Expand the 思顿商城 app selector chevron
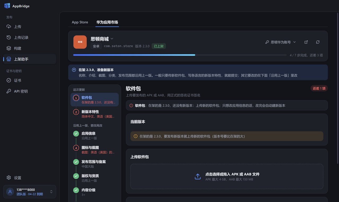 point(112,39)
